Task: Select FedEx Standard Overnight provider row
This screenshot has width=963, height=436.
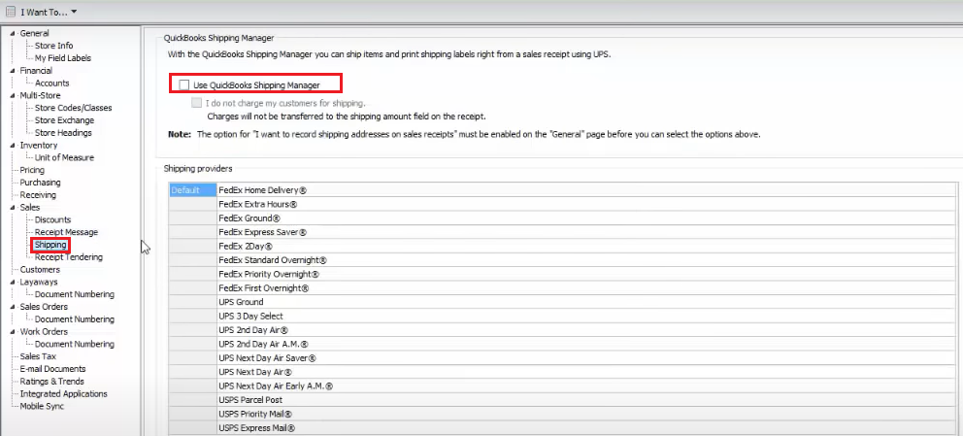Action: (x=586, y=260)
